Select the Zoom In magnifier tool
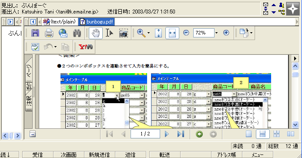 coord(141,33)
